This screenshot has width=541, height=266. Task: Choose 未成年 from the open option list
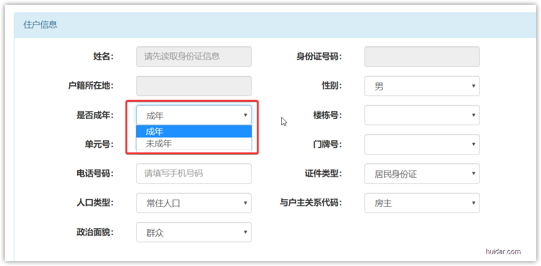coord(194,144)
